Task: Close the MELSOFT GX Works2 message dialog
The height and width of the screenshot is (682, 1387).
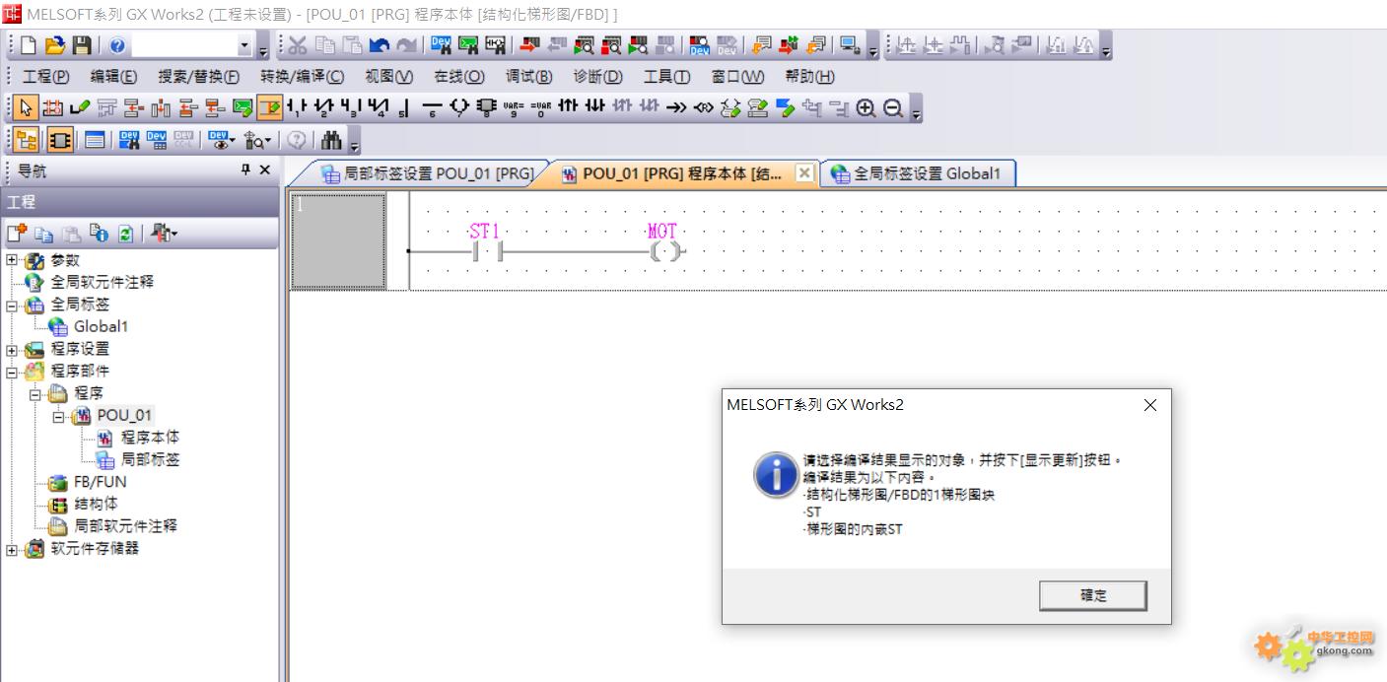Action: coord(1149,405)
